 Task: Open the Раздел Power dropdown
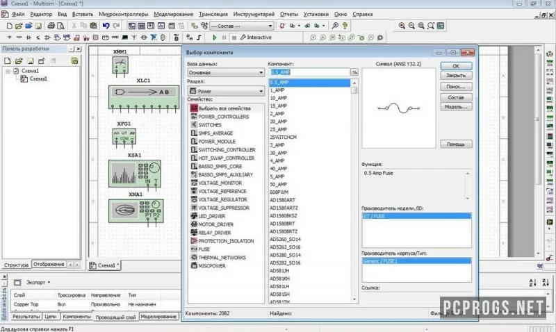pyautogui.click(x=226, y=91)
